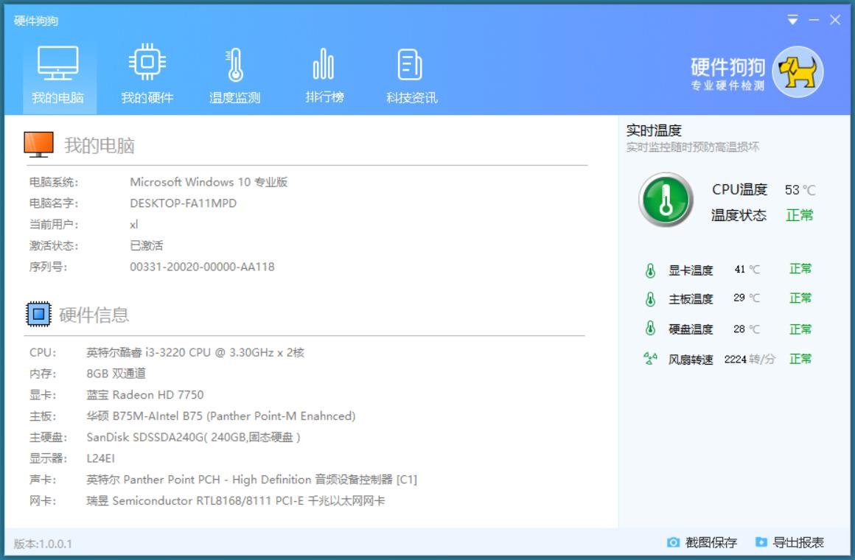This screenshot has width=855, height=560.
Task: Switch to the 温度监测 tab label
Action: 234,98
